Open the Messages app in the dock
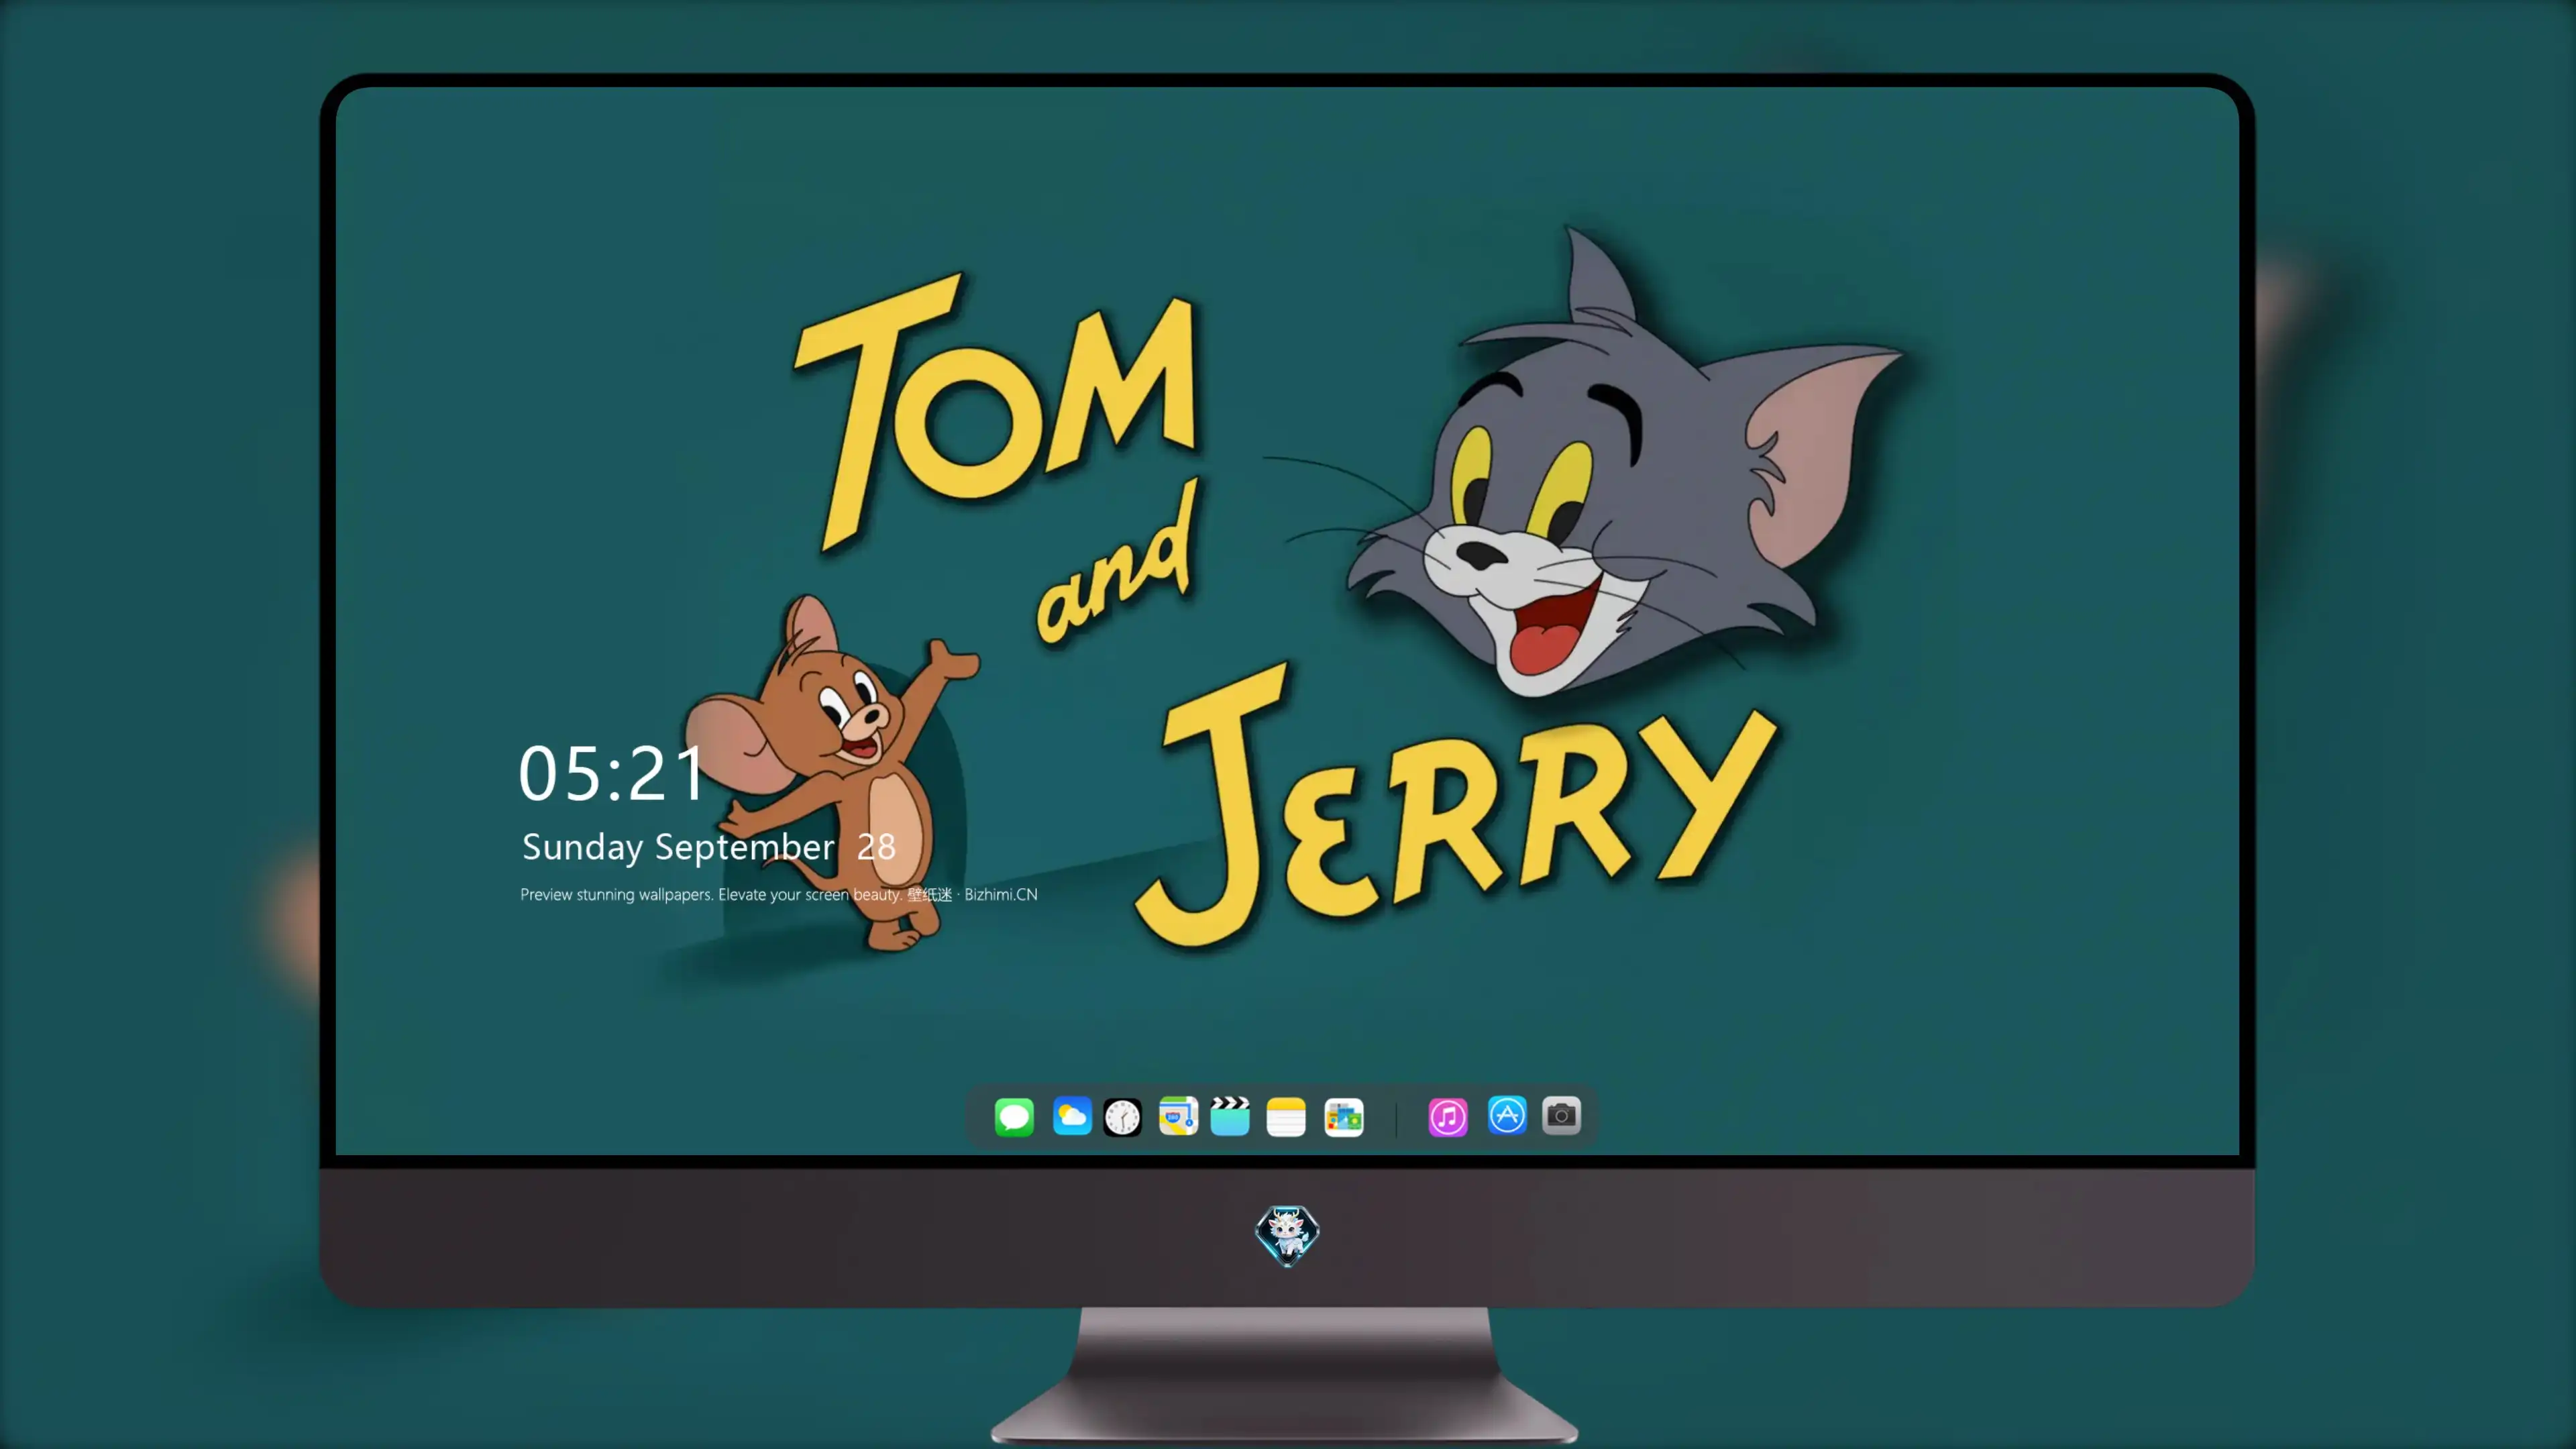 click(x=1014, y=1116)
